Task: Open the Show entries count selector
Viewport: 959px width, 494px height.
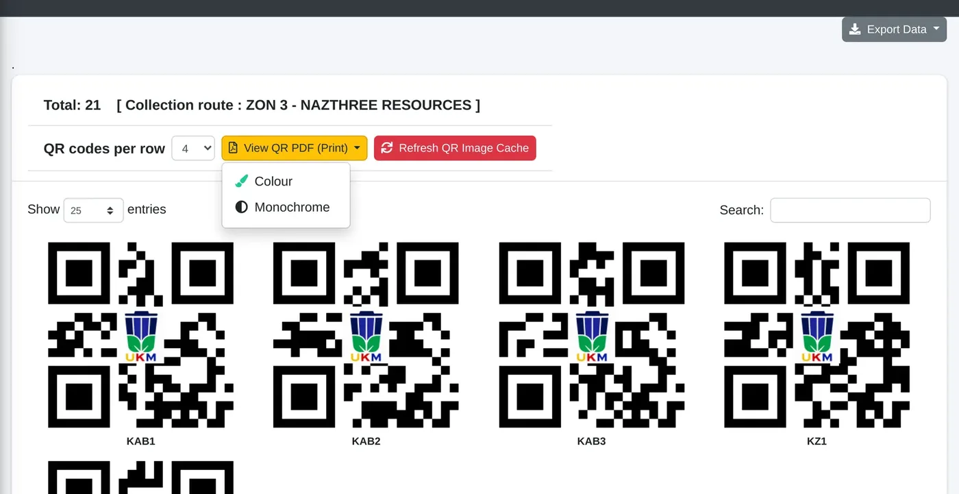Action: pyautogui.click(x=94, y=210)
